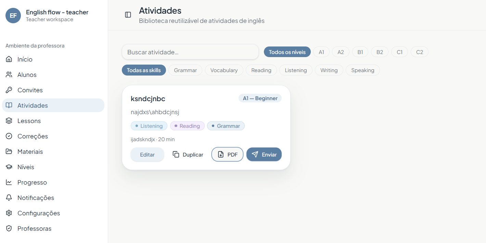486x243 pixels.
Task: Select the Todos os níveis filter
Action: pos(287,52)
